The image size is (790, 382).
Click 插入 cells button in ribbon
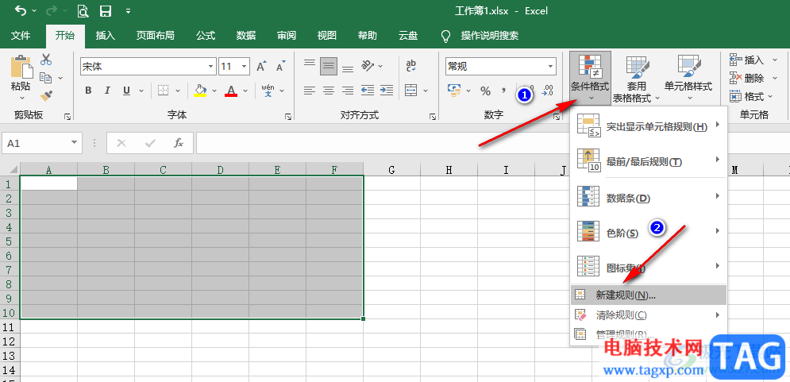click(747, 60)
